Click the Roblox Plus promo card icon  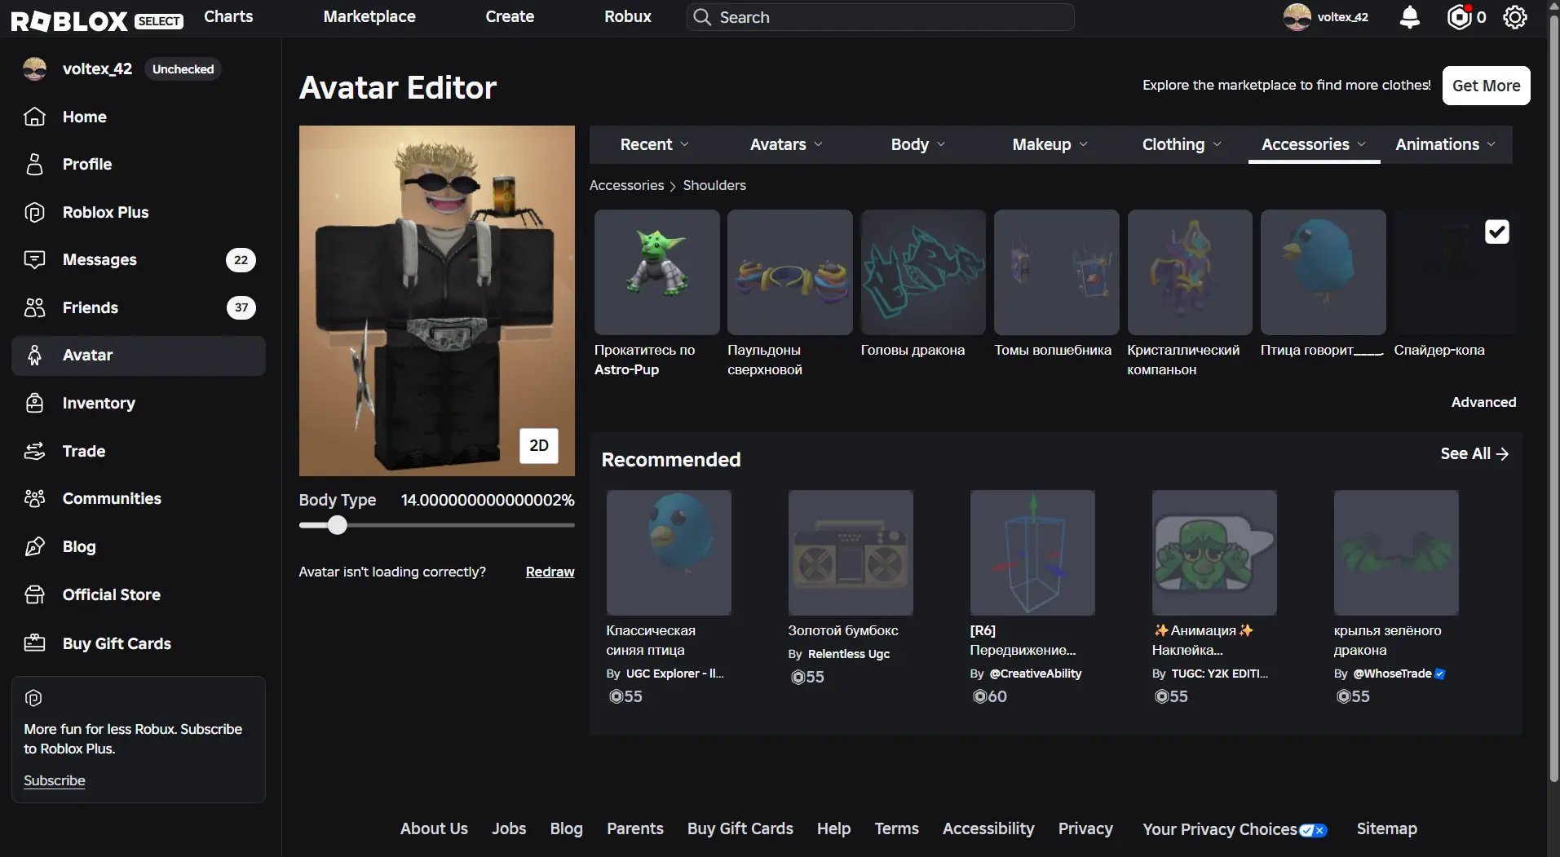(33, 698)
